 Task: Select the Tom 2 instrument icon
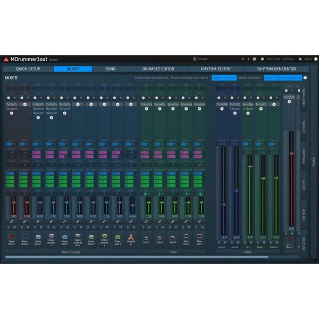point(159,238)
